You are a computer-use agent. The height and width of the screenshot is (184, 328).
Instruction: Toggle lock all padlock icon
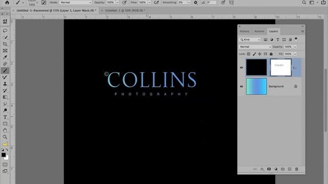(271, 54)
